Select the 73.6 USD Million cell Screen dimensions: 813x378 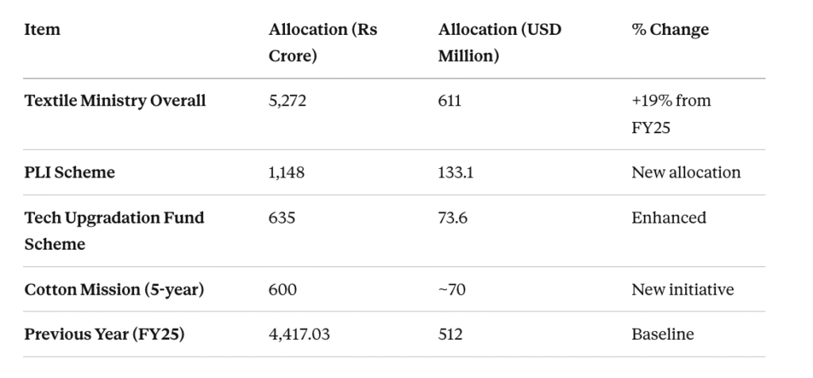coord(453,217)
